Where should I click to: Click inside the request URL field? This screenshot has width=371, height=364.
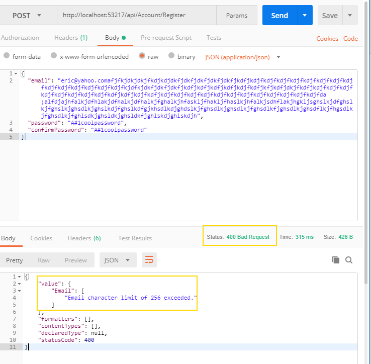click(x=136, y=16)
